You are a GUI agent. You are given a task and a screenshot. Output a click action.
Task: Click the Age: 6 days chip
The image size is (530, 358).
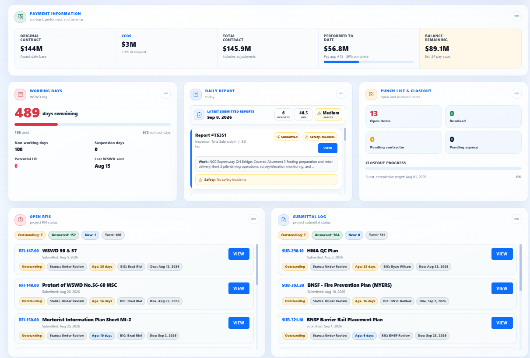tap(364, 335)
